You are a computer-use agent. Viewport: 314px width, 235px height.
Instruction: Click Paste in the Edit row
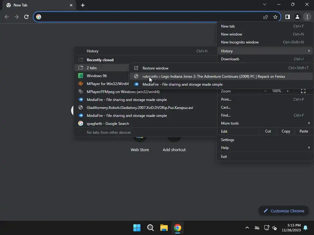tap(304, 131)
